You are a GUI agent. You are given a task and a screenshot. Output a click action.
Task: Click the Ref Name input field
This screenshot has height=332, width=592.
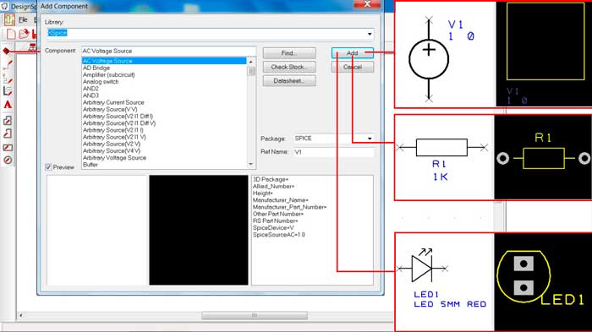[x=333, y=152]
